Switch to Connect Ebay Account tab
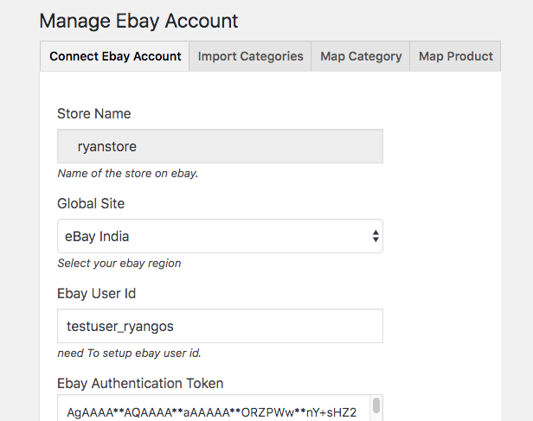Screen dimensions: 533x421 click(115, 56)
